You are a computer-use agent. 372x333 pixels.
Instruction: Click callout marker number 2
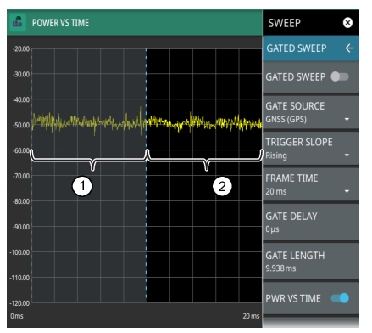(222, 186)
